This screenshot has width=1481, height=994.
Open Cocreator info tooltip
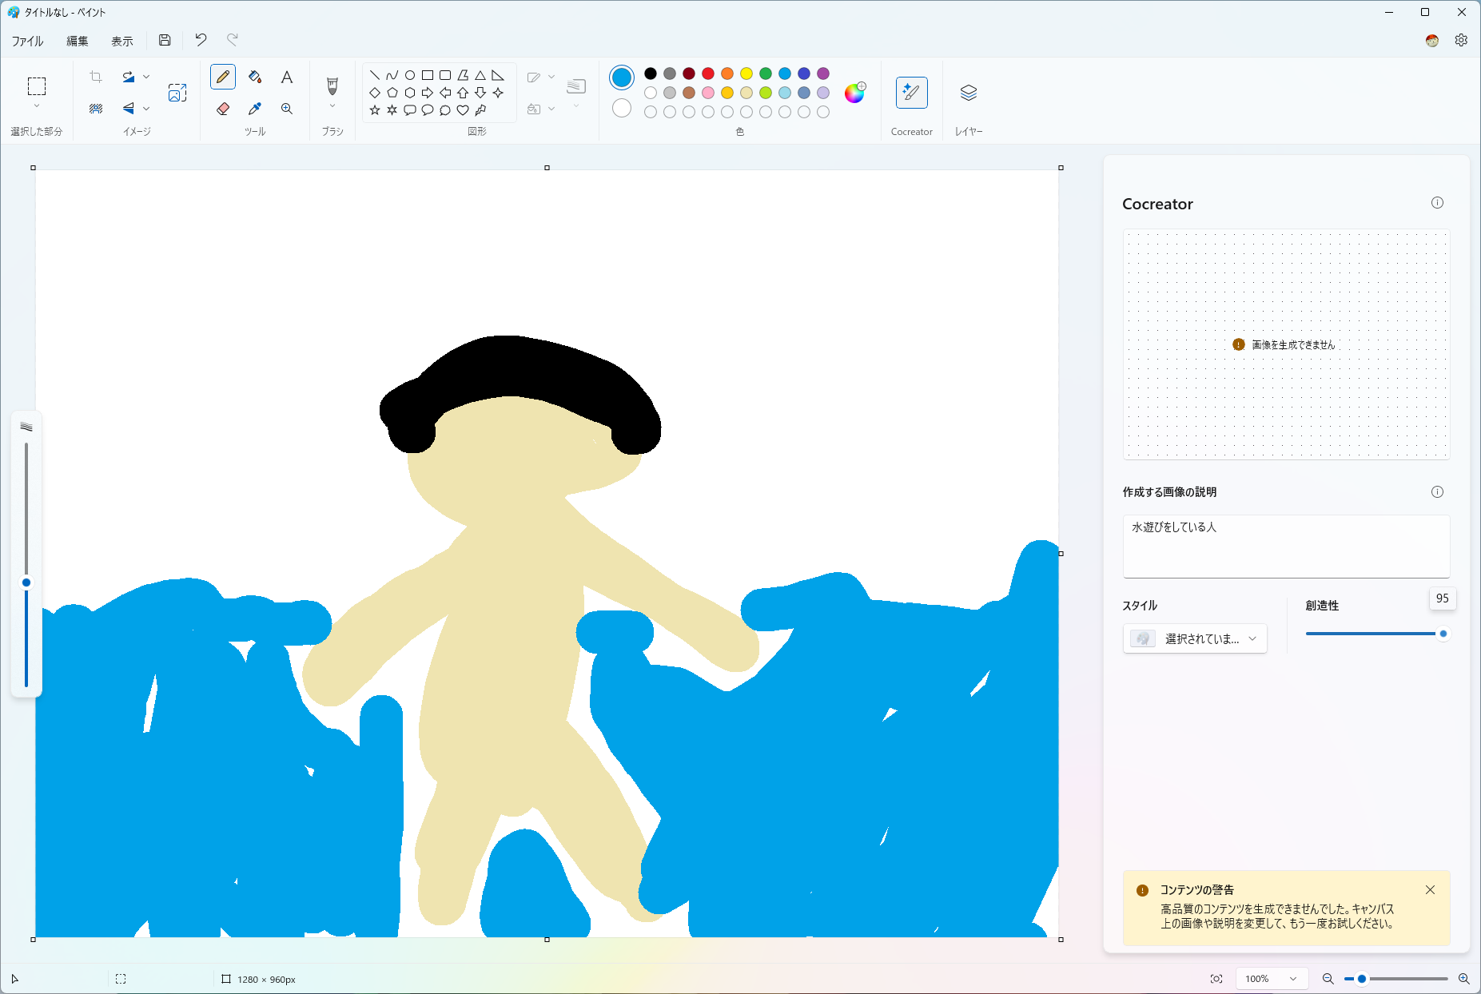pos(1438,203)
